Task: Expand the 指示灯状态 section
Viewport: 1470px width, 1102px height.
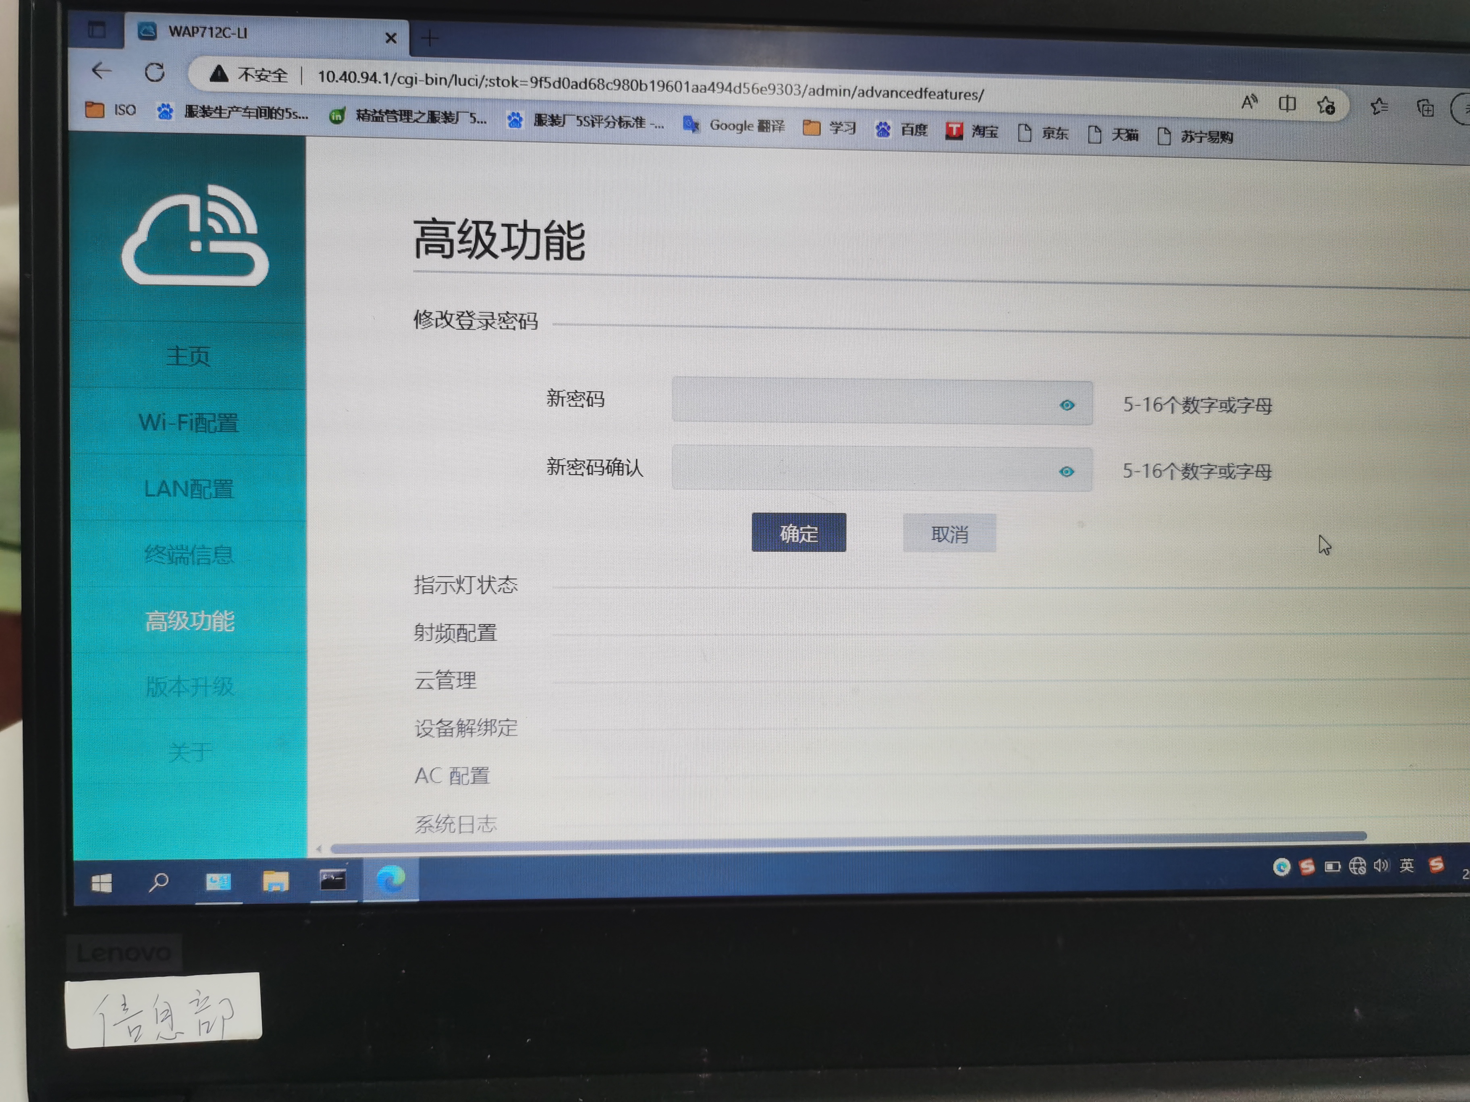Action: pyautogui.click(x=465, y=585)
